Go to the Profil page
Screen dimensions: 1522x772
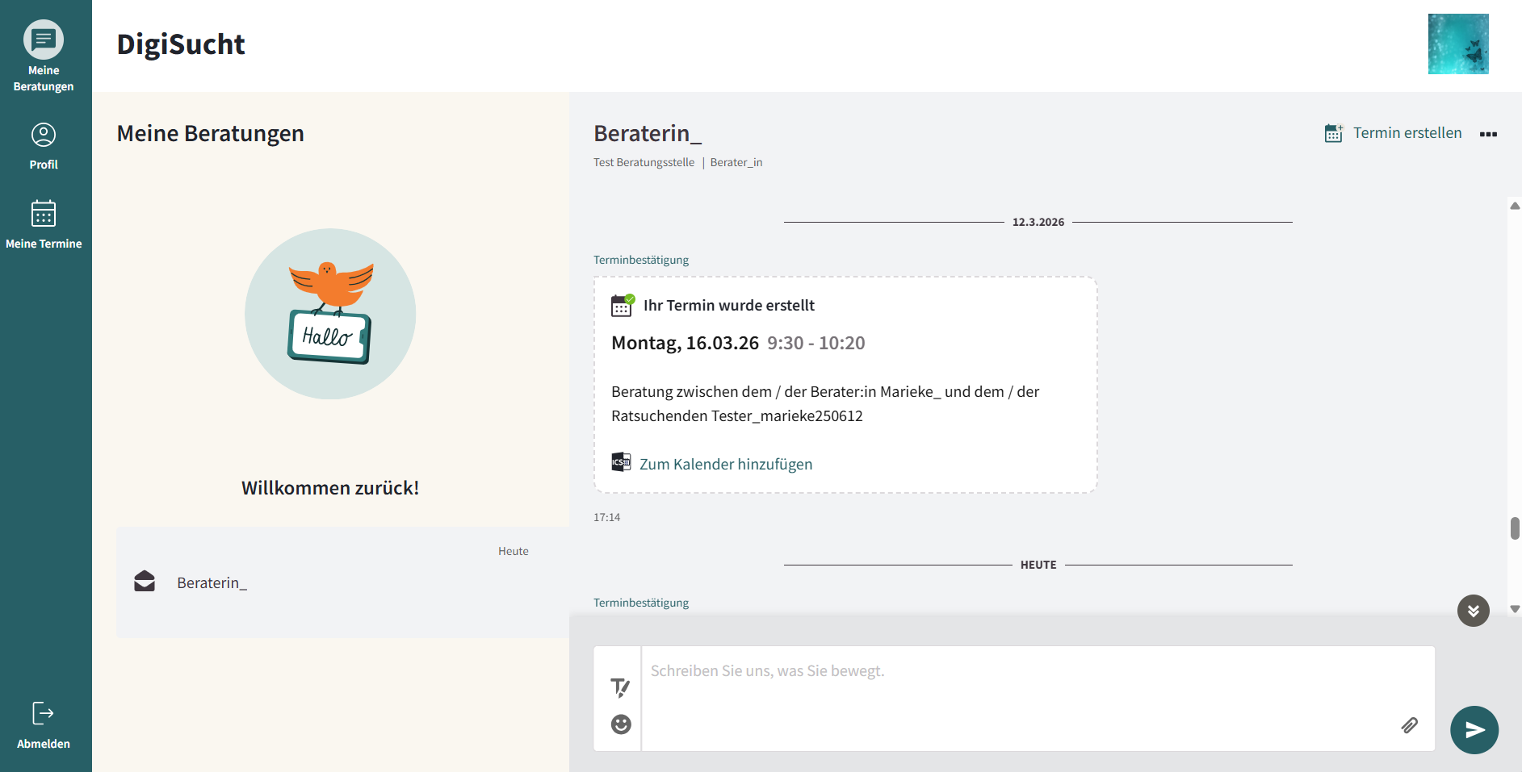(44, 146)
